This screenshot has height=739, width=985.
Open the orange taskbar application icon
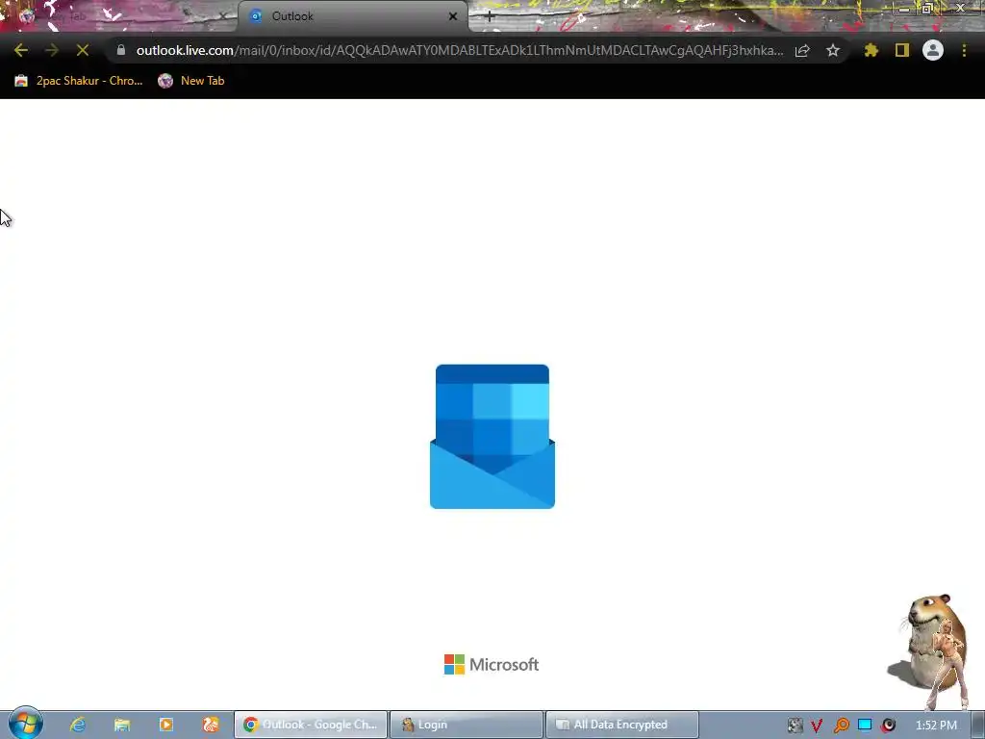click(211, 725)
